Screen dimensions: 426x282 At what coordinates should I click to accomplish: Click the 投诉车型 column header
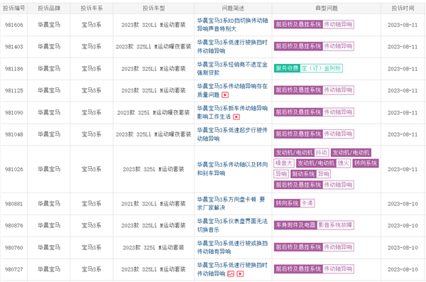pos(153,8)
